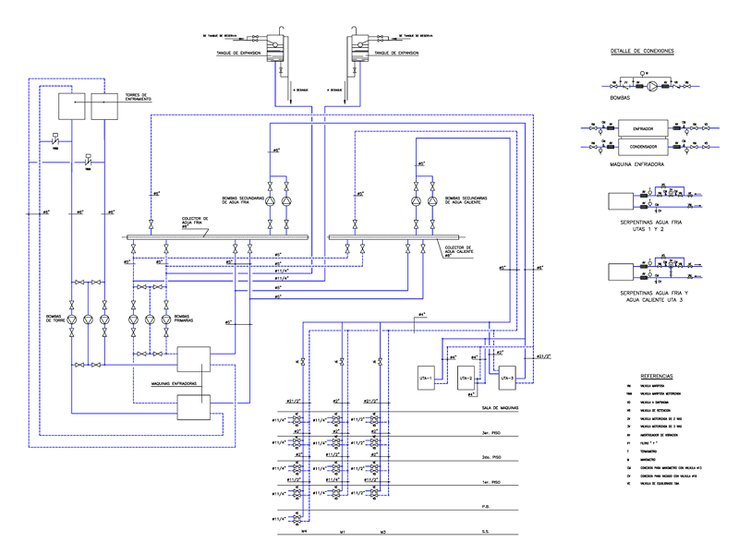739x554 pixels.
Task: Select the UTA-2 unit box
Action: [x=467, y=379]
